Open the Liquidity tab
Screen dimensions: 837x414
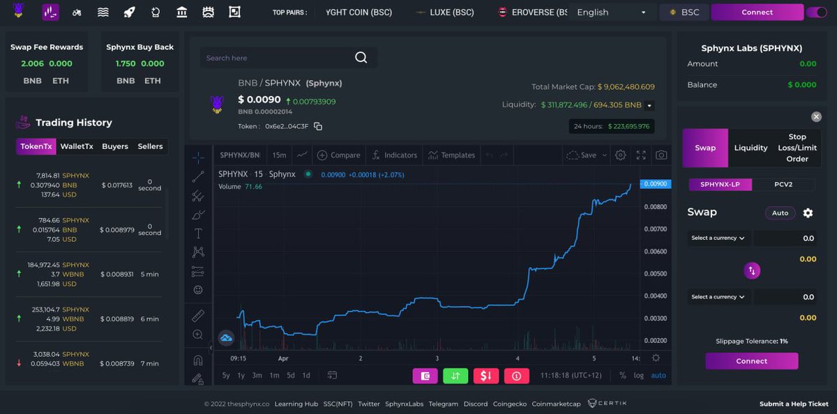[x=751, y=148]
